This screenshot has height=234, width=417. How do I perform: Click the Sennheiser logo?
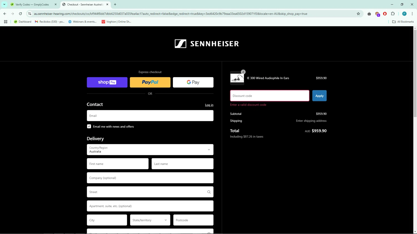[x=207, y=44]
